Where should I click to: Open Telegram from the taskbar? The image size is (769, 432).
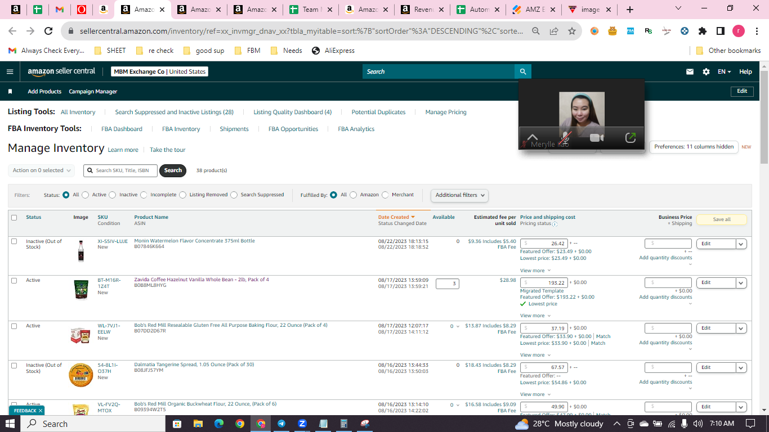click(281, 424)
